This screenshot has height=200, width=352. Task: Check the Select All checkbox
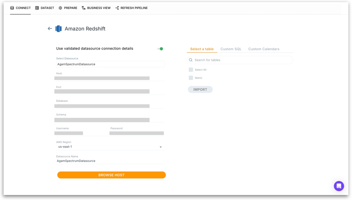pos(191,70)
